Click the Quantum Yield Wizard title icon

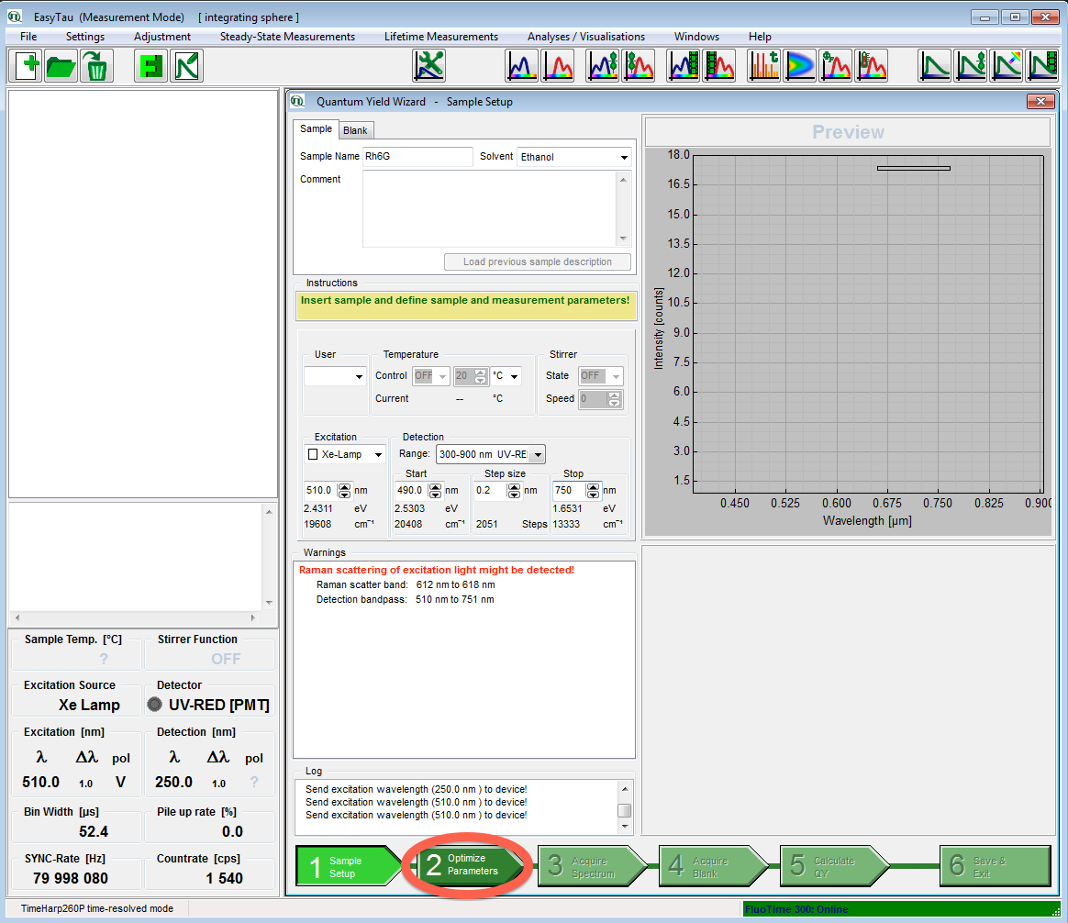pyautogui.click(x=298, y=102)
